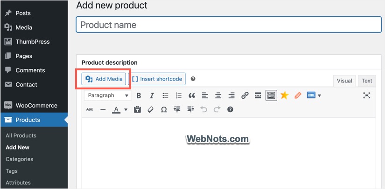Screen dimensions: 385x189
Task: Toggle bold formatting in the editor
Action: (x=139, y=95)
